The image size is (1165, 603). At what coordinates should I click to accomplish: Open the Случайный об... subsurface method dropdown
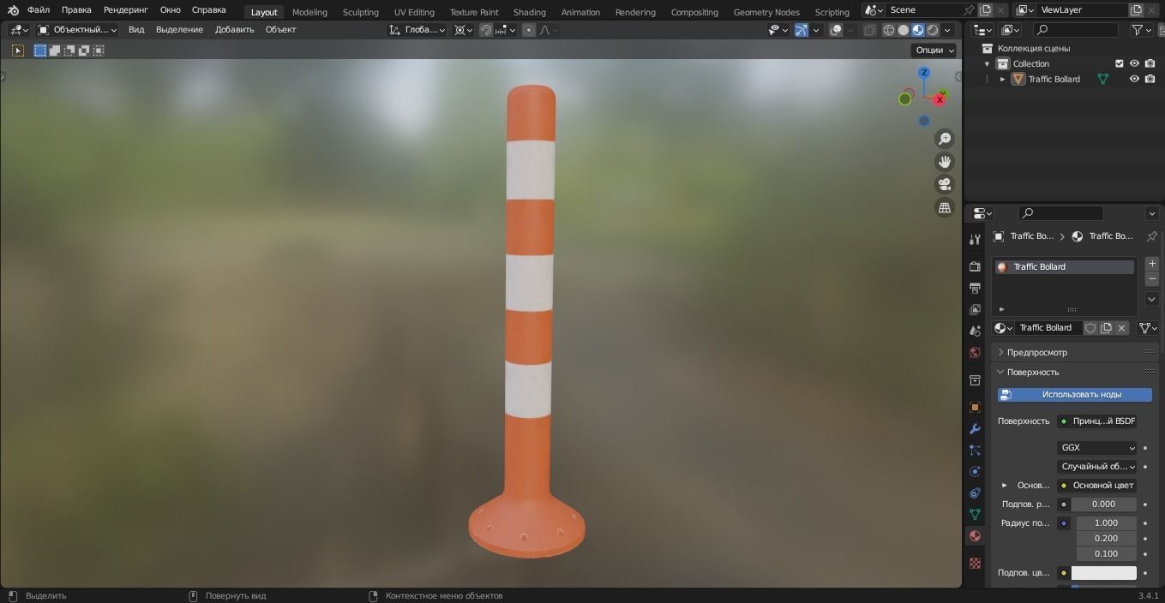[1097, 467]
